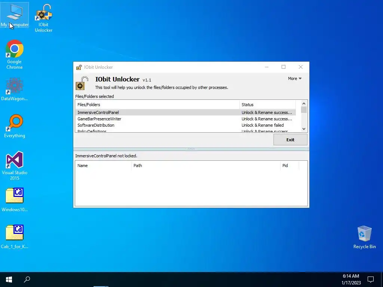Select GameBarPresenceWriter row
The image size is (383, 287).
[x=186, y=119]
